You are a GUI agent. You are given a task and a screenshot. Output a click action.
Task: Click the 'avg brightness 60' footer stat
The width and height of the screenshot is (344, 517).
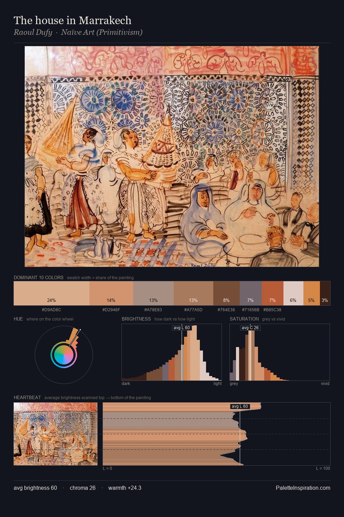[x=35, y=488]
